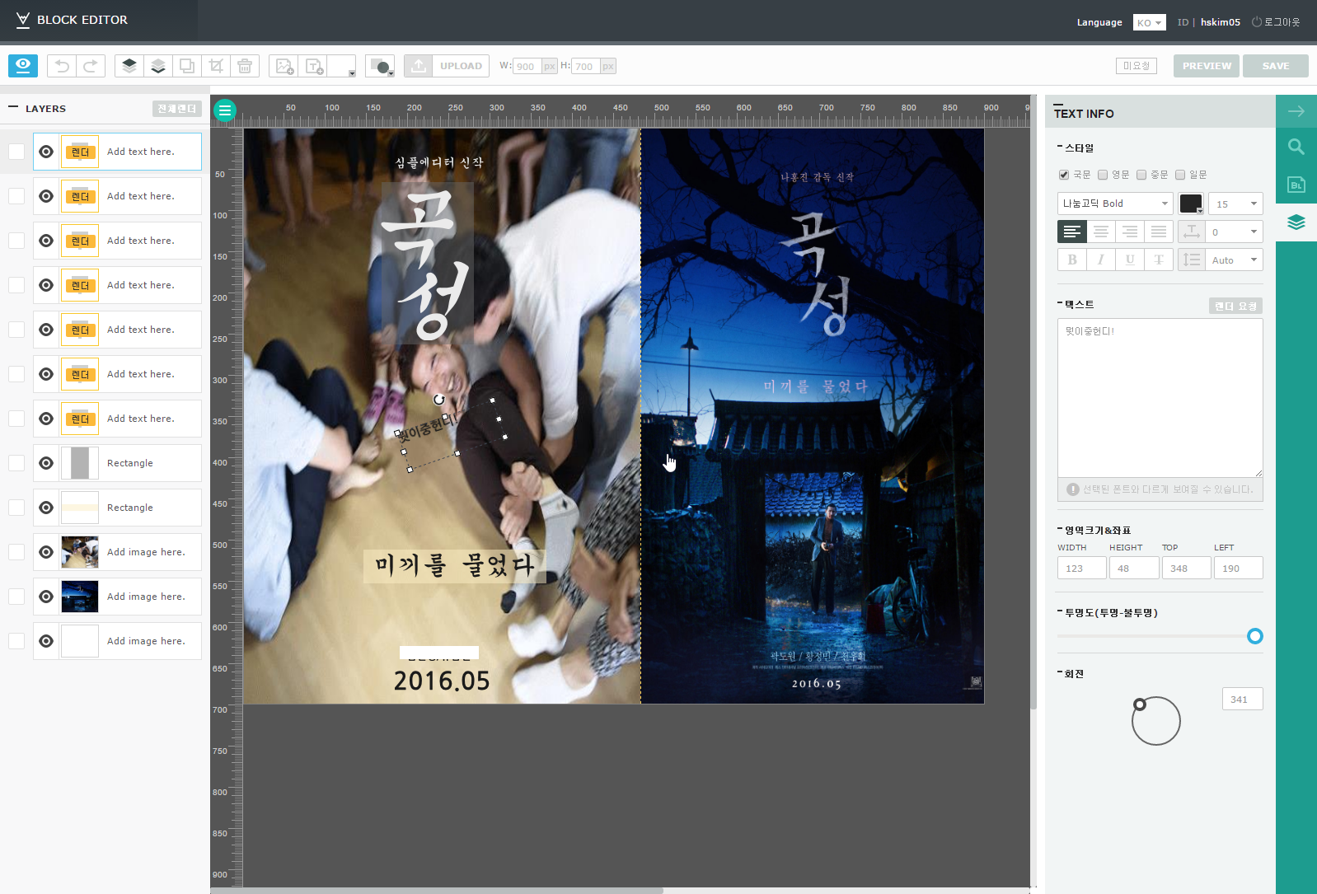This screenshot has height=894, width=1317.
Task: Check the 영문 checkbox
Action: pos(1103,175)
